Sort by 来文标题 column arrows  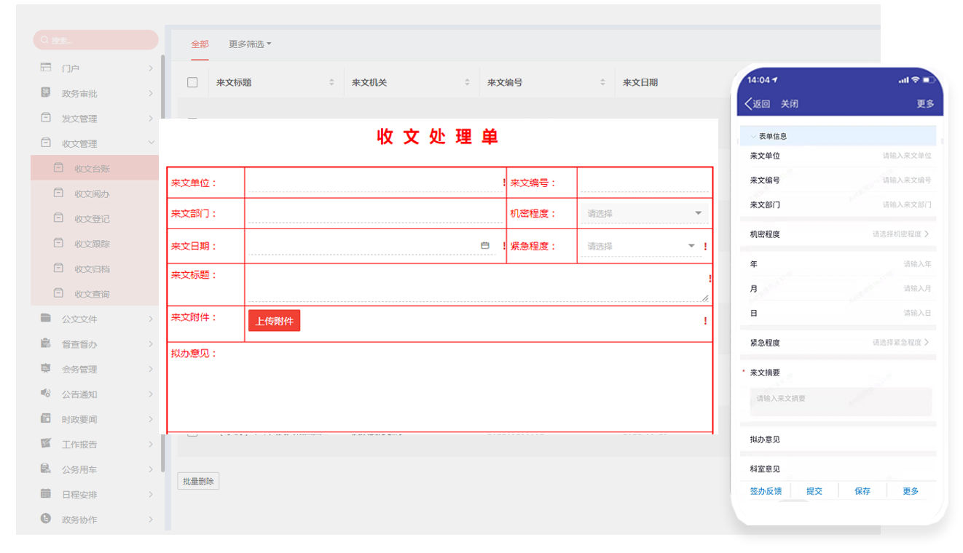pos(331,82)
